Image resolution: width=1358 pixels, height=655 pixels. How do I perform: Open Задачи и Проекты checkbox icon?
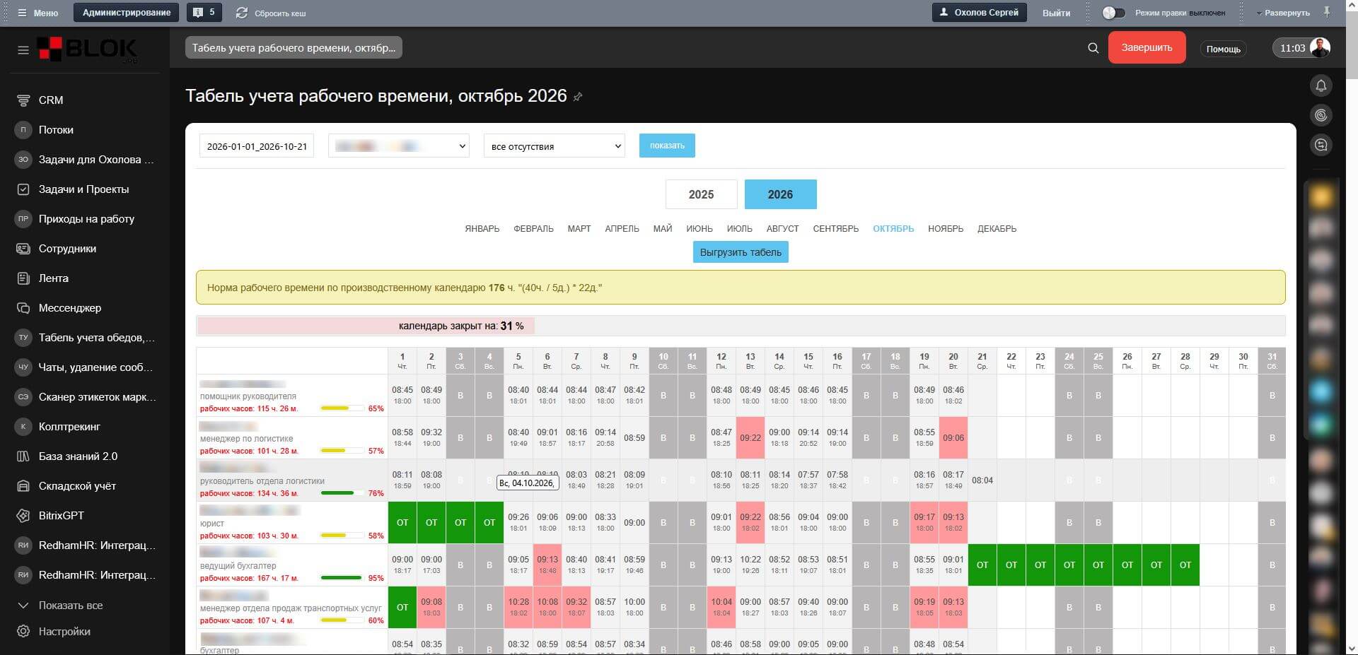coord(23,189)
